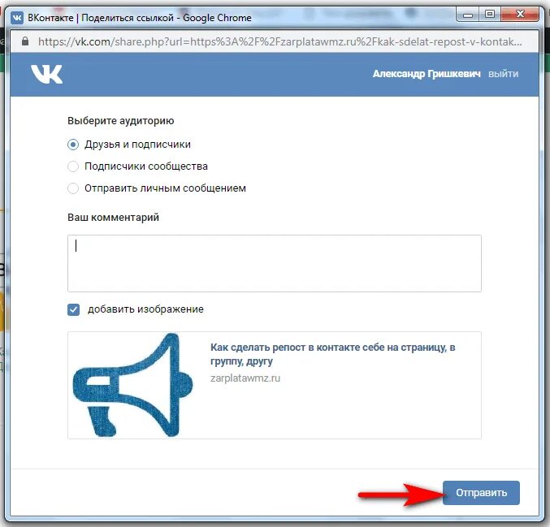Screen dimensions: 550x527
Task: Click the Отправить button
Action: (481, 493)
